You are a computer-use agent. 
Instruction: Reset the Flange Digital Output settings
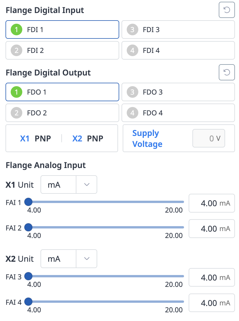point(227,72)
